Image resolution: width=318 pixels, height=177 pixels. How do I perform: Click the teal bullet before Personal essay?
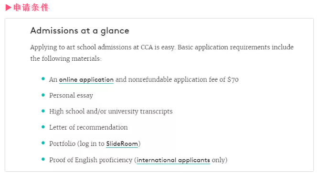43,95
